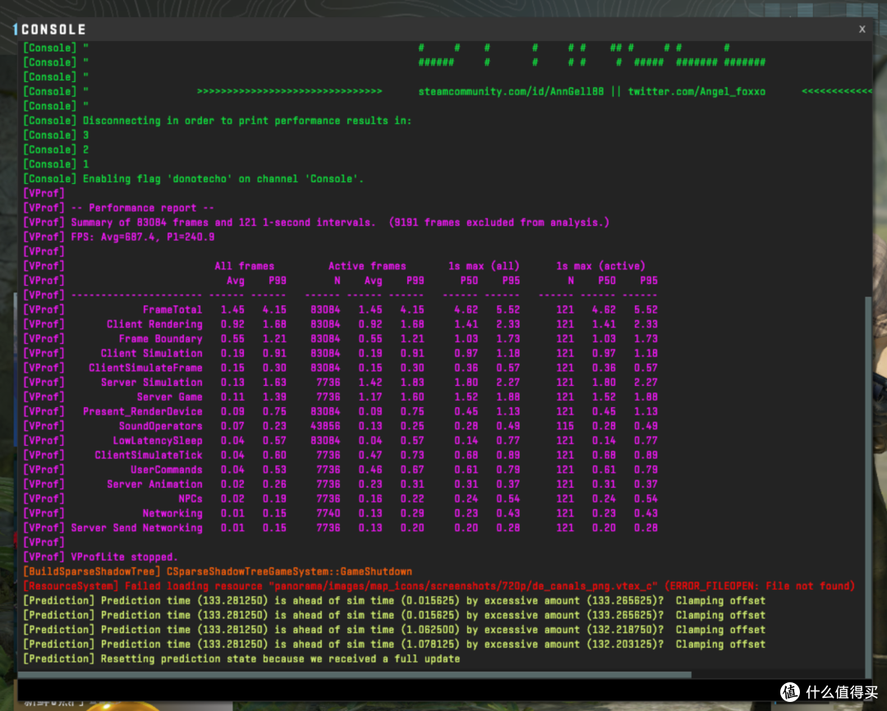
Task: Open the steamcommunity.com/id/AnnGell88 link text
Action: click(x=511, y=92)
